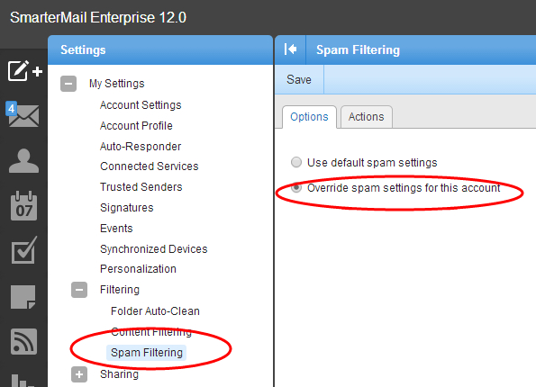Screen dimensions: 536x387
Task: Switch to the Actions tab
Action: pyautogui.click(x=366, y=117)
